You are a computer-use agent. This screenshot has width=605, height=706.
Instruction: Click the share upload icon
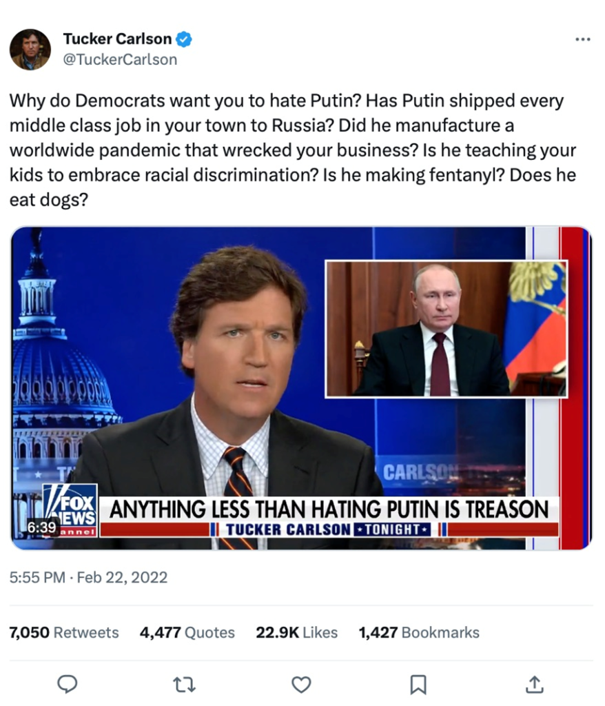(535, 684)
